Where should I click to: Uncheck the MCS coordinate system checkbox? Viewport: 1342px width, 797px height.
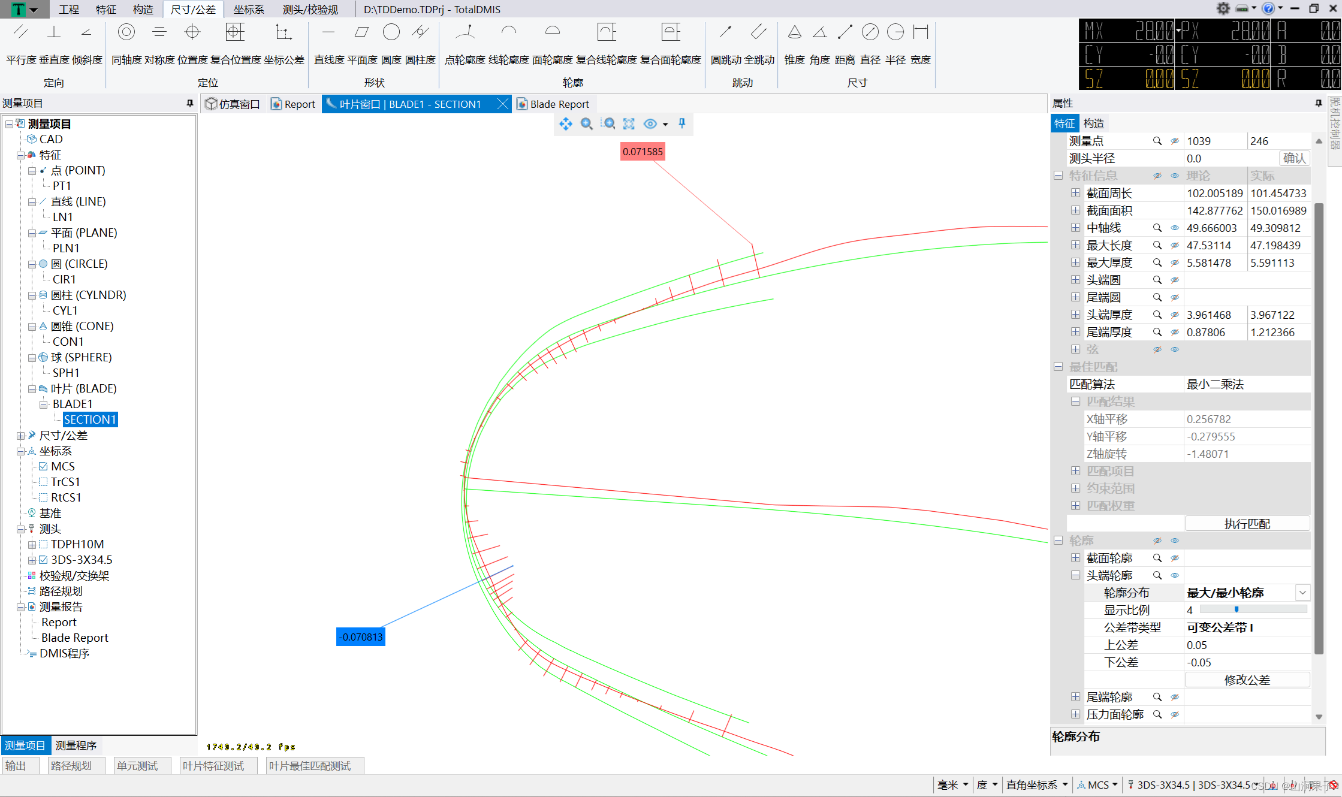coord(43,466)
